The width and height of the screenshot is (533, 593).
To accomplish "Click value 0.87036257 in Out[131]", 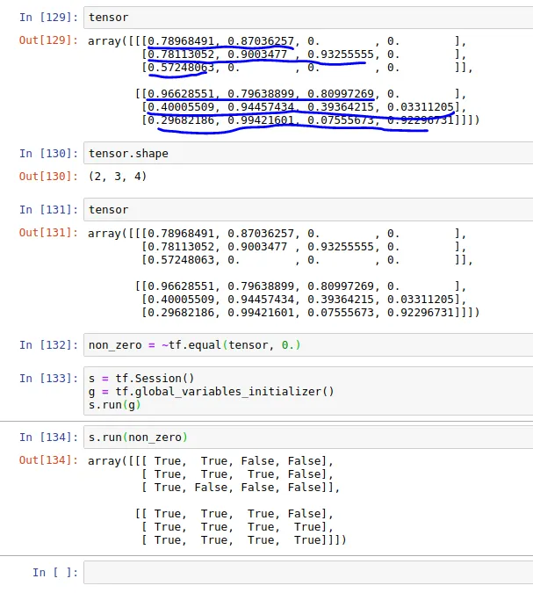I will pyautogui.click(x=261, y=234).
